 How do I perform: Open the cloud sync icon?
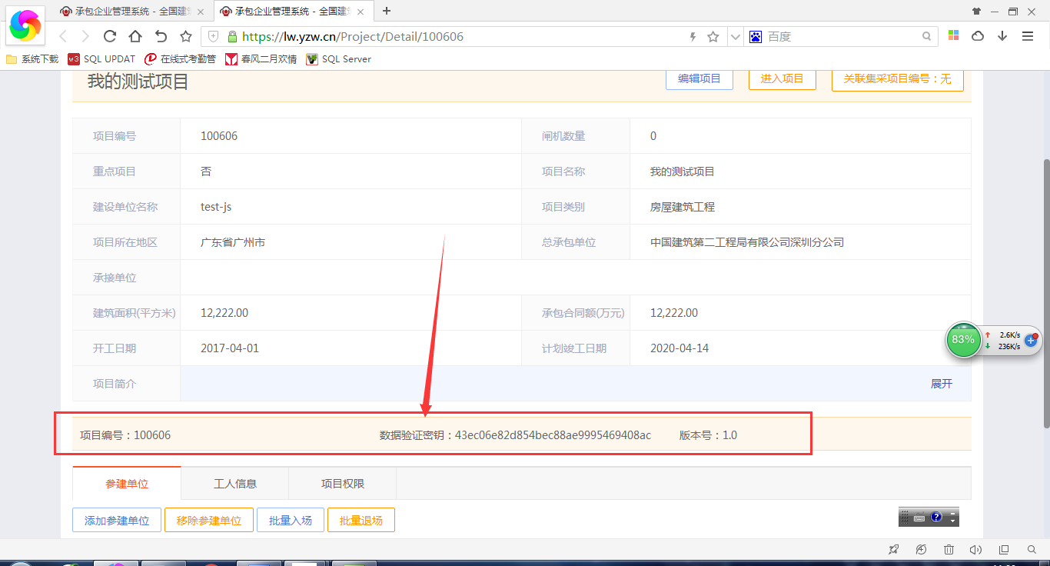979,36
